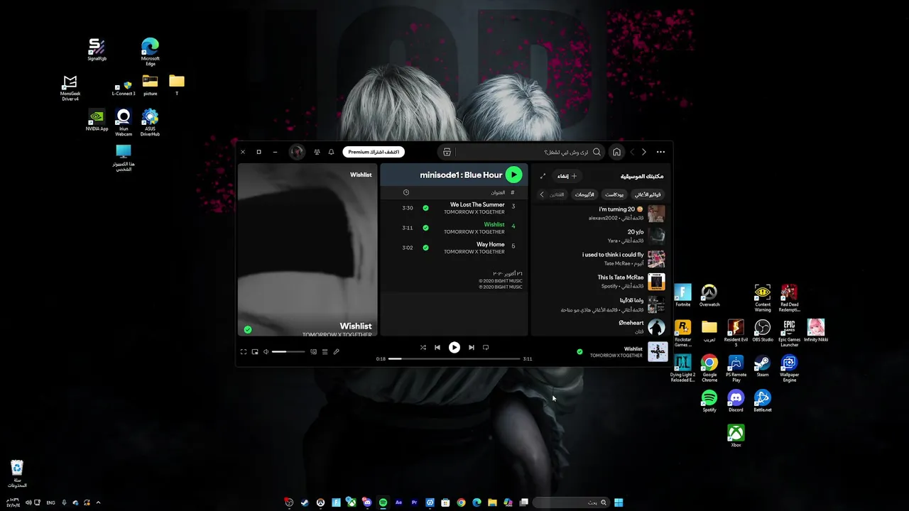
Task: Click the white play button in player bar
Action: [x=454, y=348]
